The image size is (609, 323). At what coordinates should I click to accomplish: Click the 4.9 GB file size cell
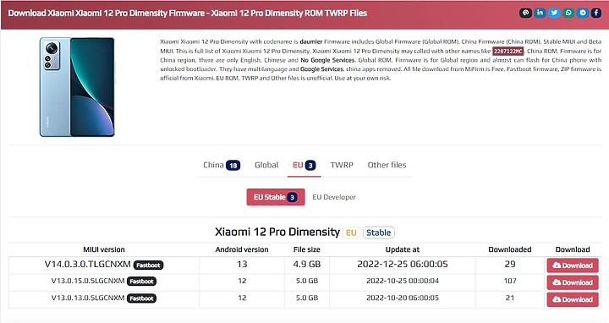[307, 265]
